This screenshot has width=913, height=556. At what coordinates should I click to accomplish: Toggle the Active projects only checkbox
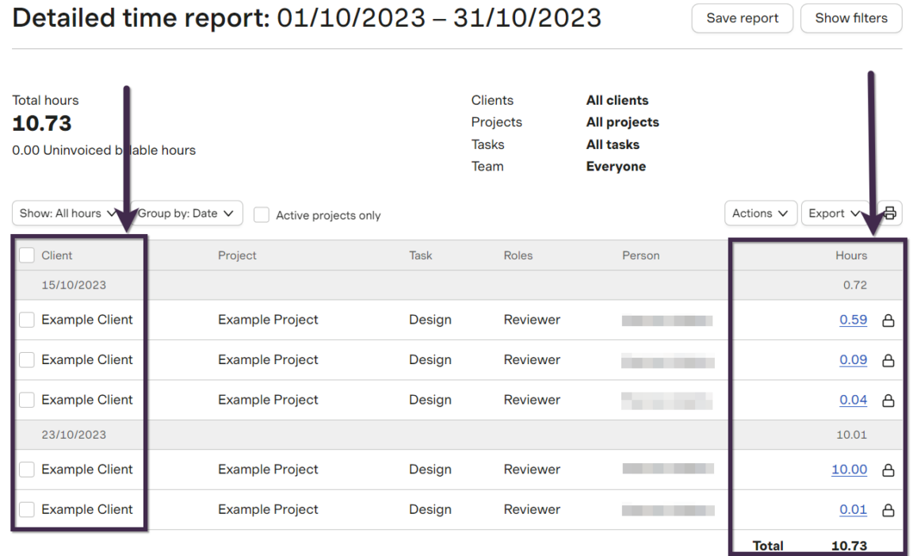(262, 215)
